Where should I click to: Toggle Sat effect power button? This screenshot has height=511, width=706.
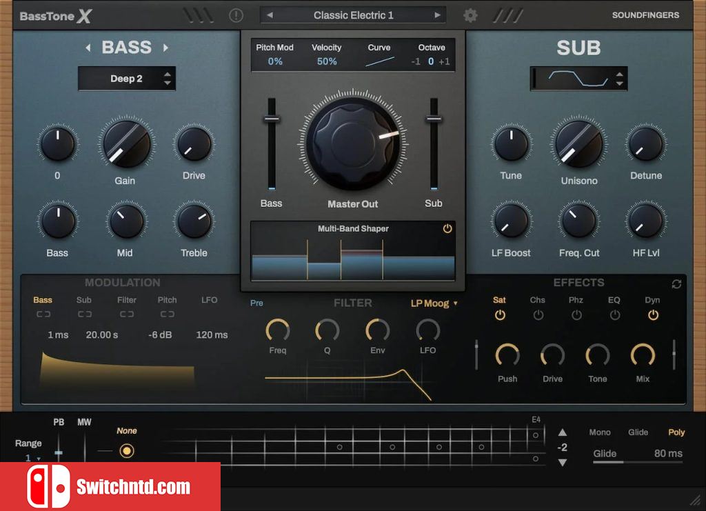click(500, 315)
